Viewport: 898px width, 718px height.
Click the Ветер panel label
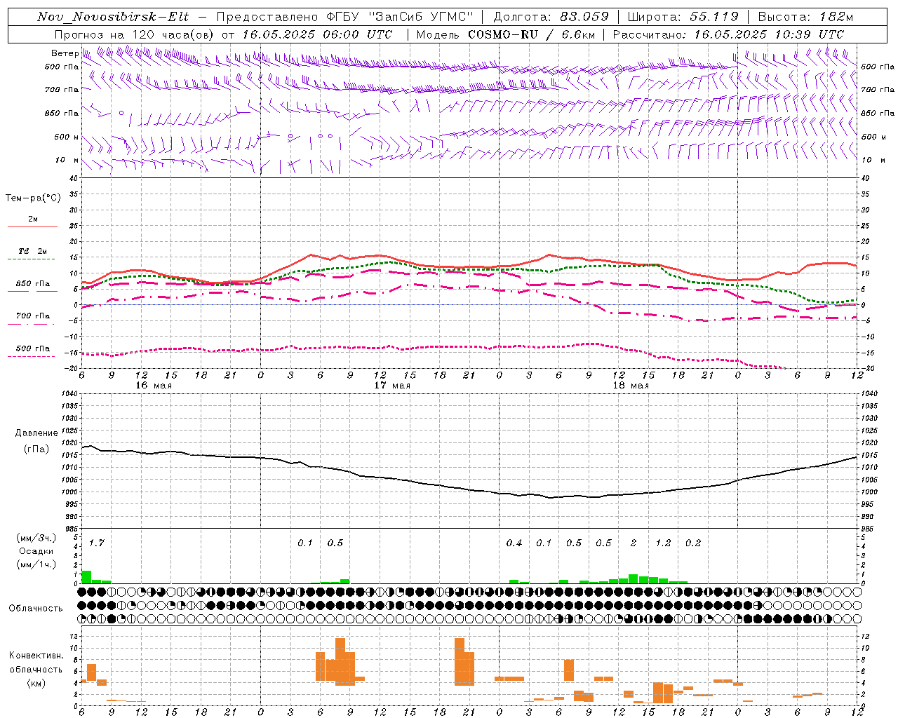(65, 53)
